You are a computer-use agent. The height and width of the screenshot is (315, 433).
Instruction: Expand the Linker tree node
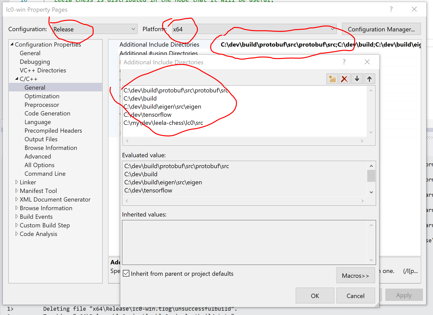16,182
